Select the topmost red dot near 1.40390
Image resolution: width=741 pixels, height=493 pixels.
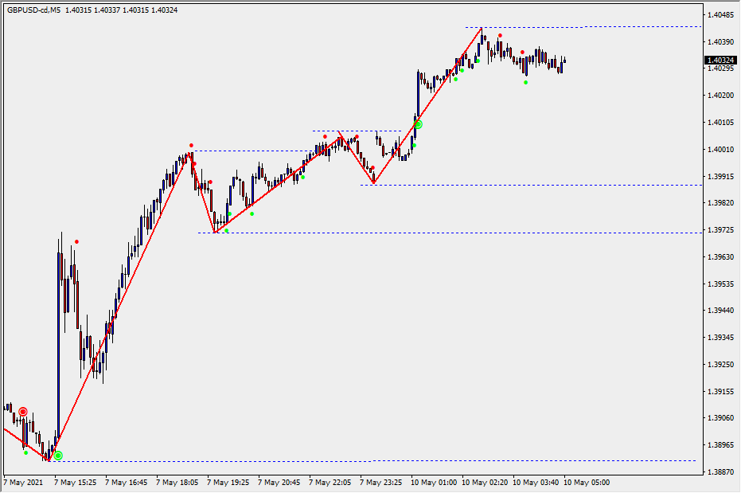500,35
